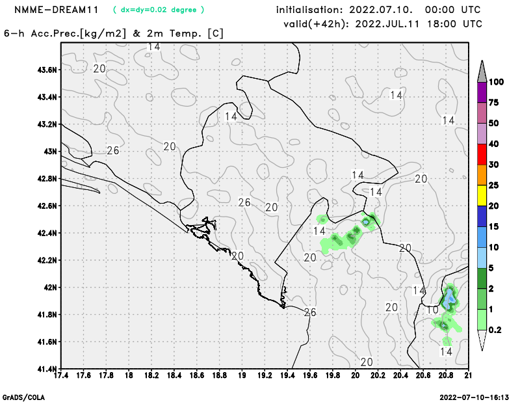Click the 20.2 longitude axis label

pyautogui.click(x=378, y=375)
